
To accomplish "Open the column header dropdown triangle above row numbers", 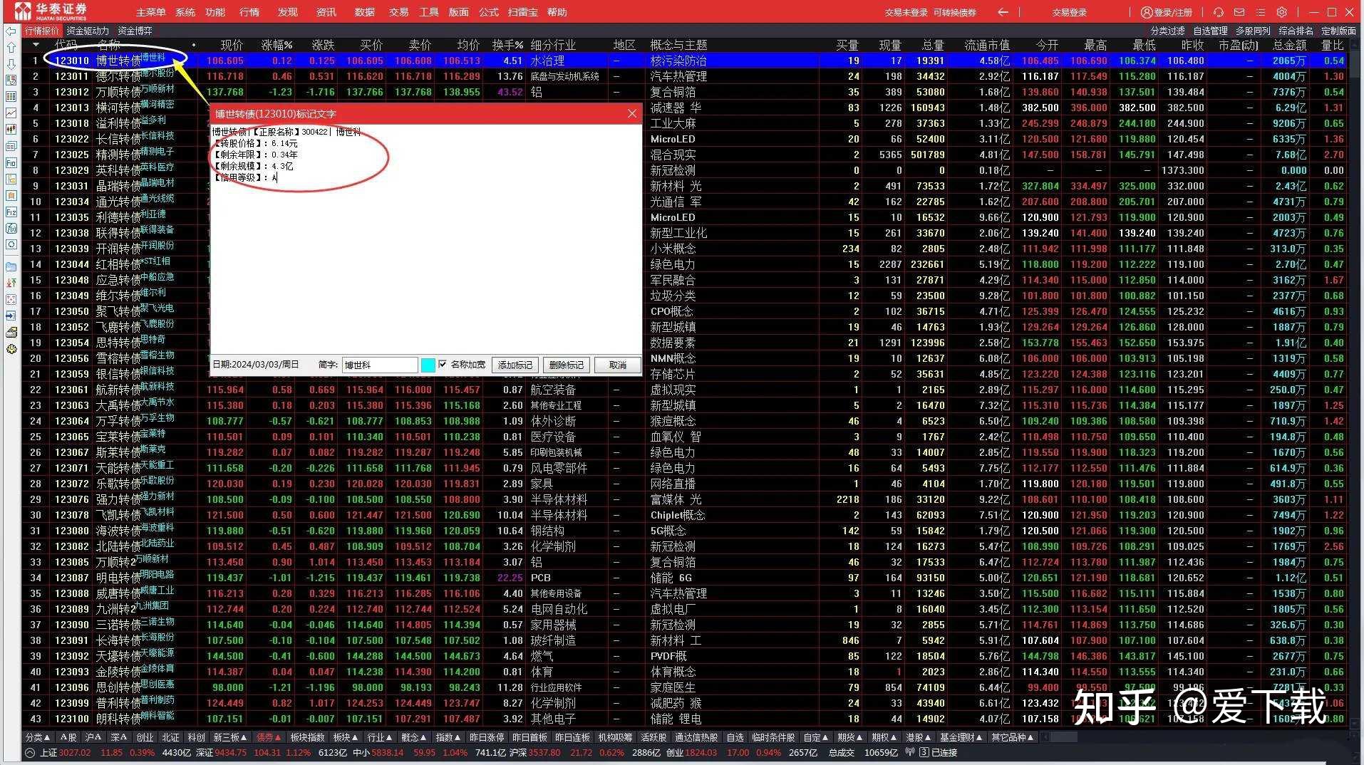I will 36,45.
